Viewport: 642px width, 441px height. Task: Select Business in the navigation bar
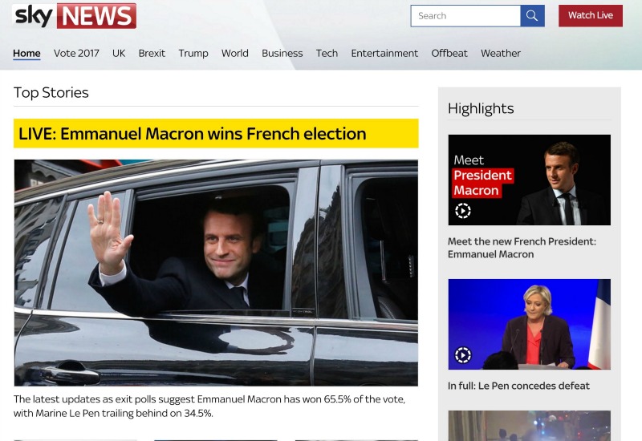pos(282,53)
